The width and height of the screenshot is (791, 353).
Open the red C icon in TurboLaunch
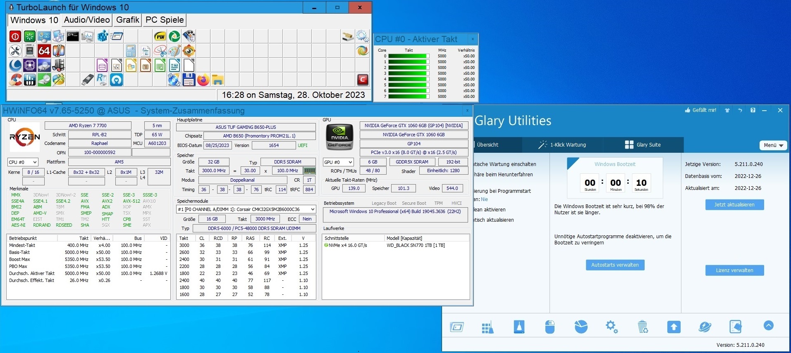pos(363,79)
